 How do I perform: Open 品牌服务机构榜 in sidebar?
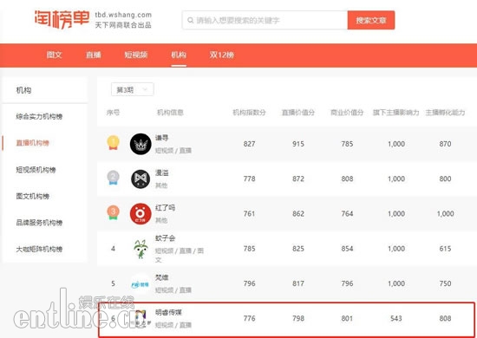point(39,223)
